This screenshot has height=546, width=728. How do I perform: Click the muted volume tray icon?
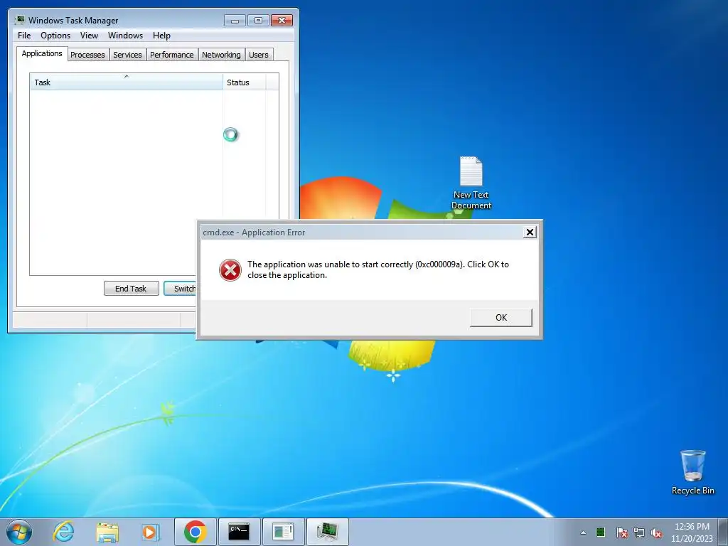[x=656, y=532]
